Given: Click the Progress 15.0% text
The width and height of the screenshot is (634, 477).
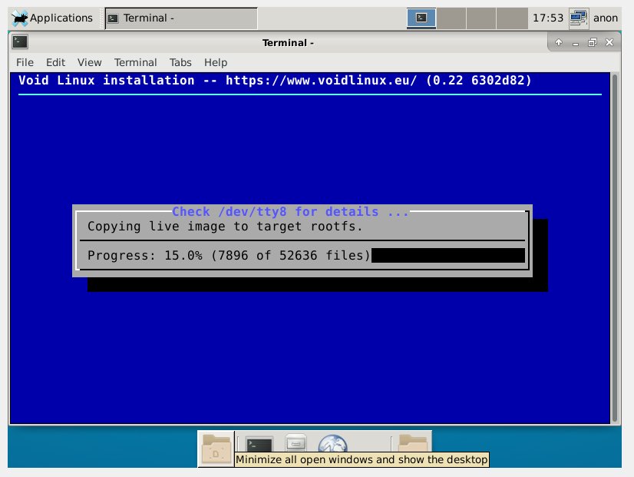Looking at the screenshot, I should pos(229,255).
